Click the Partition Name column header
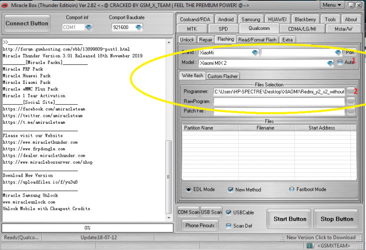The height and width of the screenshot is (250, 366). pyautogui.click(x=210, y=128)
